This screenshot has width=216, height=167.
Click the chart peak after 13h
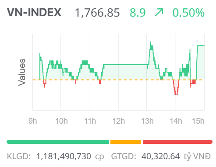coord(150,42)
